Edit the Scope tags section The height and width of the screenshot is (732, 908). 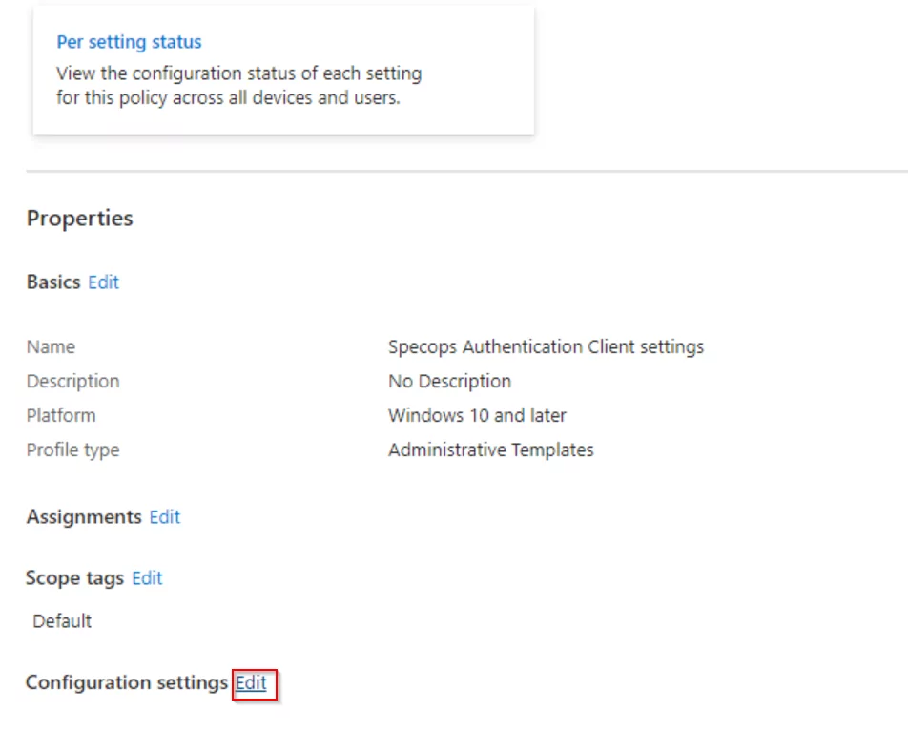(147, 578)
